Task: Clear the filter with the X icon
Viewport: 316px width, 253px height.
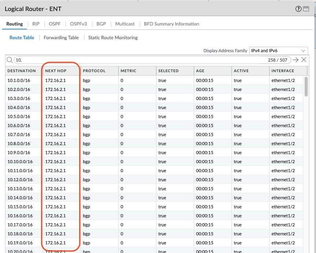Action: click(304, 60)
